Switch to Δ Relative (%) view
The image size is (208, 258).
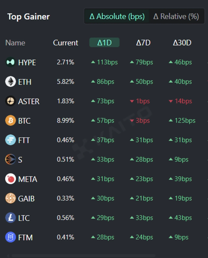point(176,17)
